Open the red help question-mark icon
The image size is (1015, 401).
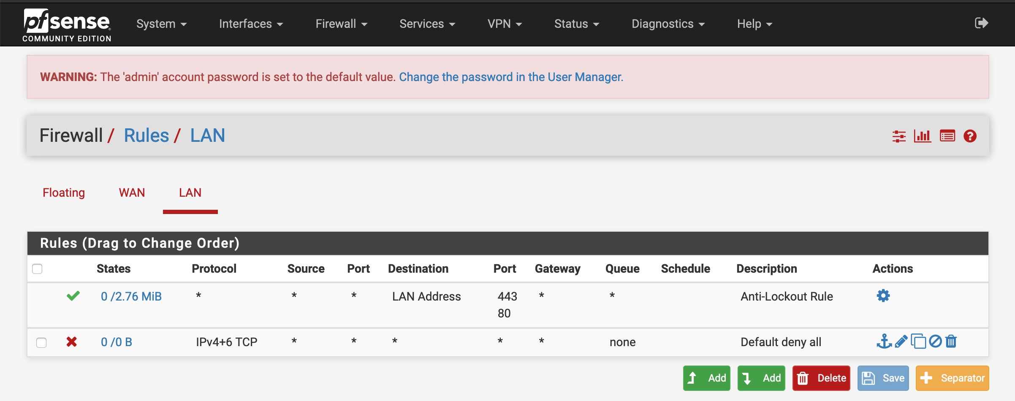pyautogui.click(x=970, y=136)
